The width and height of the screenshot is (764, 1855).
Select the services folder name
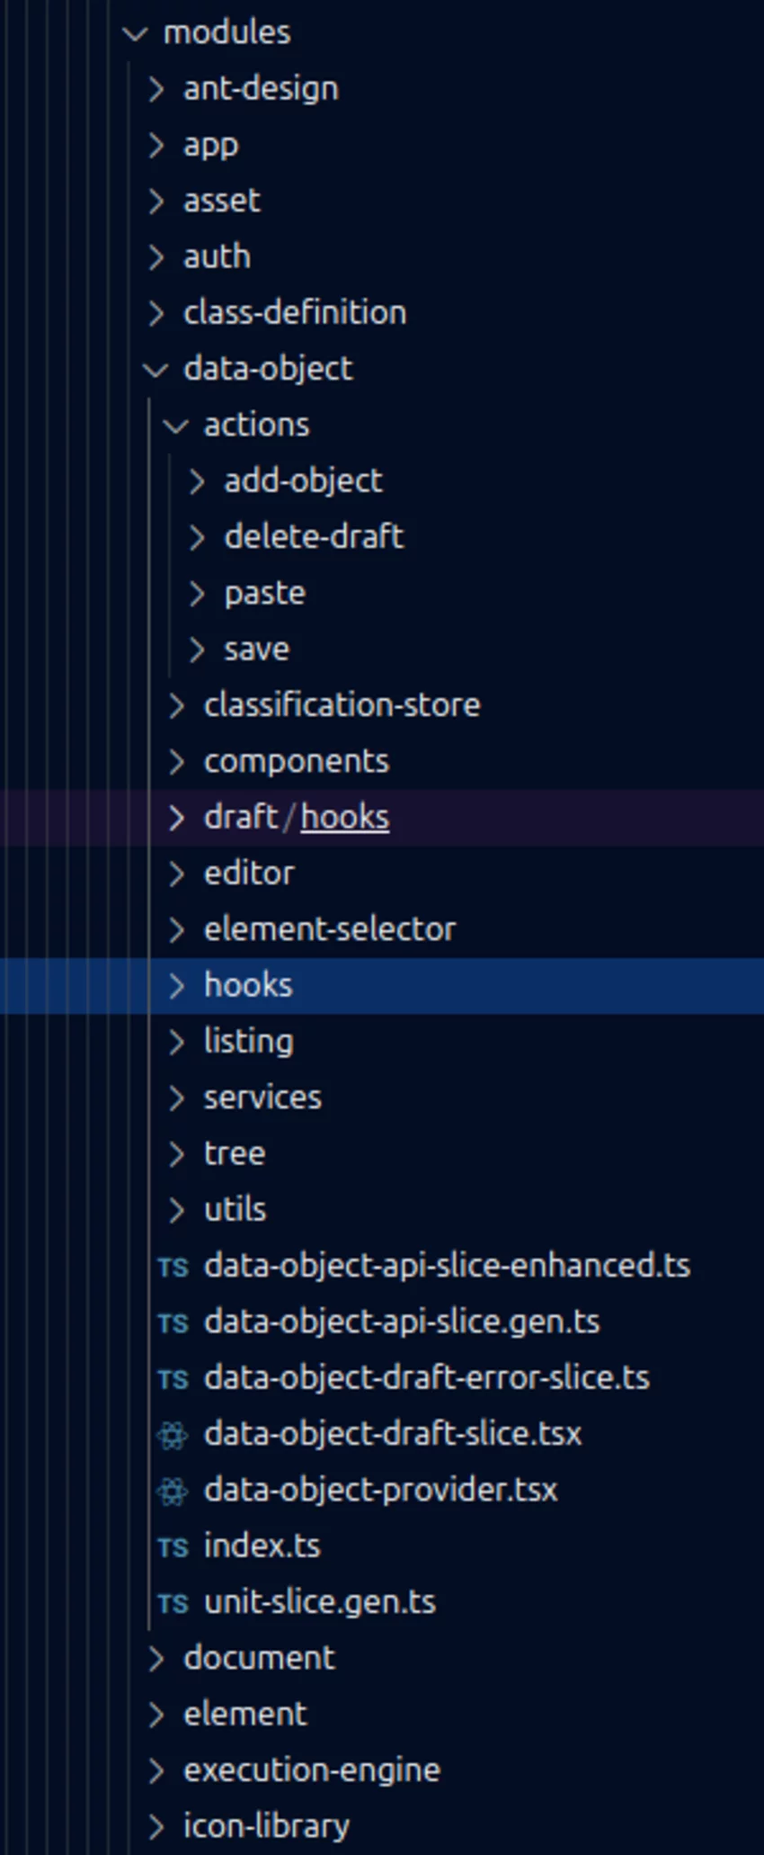coord(263,1098)
